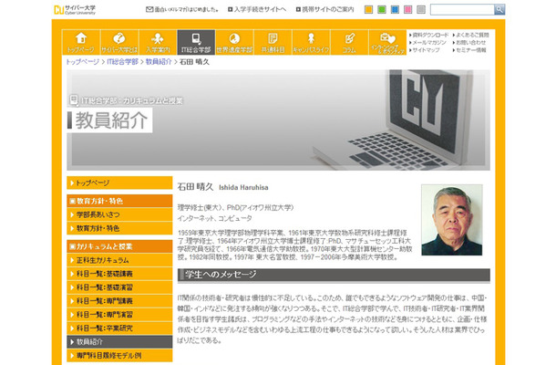Click the mail magazine envelope link
556x365 pixels.
pos(182,10)
